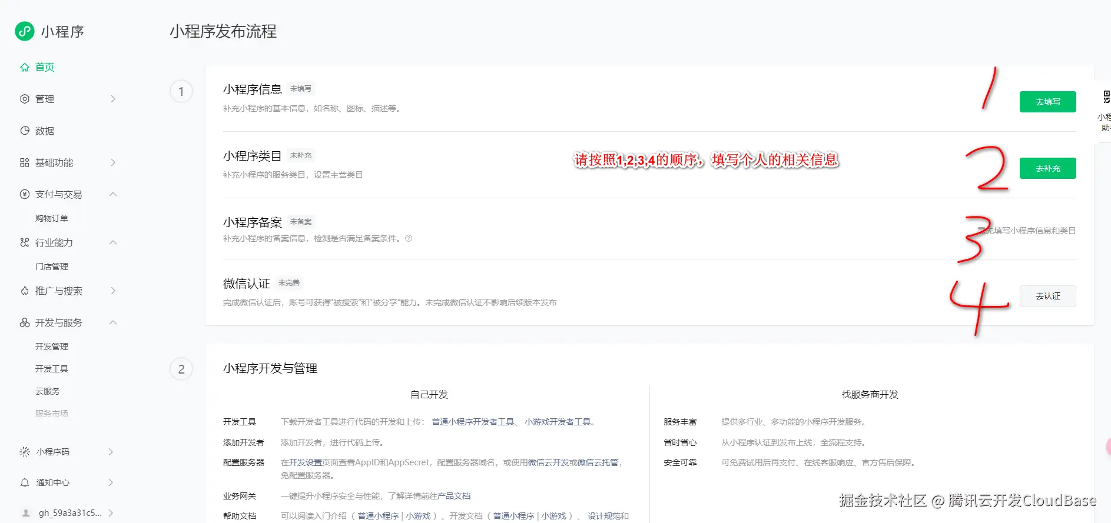
Task: Open 云服务 submenu item
Action: point(48,391)
